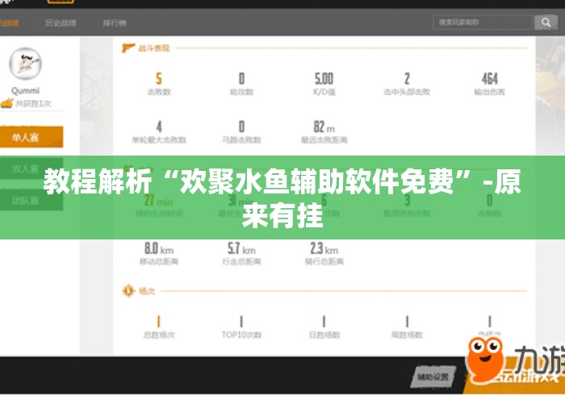Click the 464 输出伤害 stat

click(489, 84)
